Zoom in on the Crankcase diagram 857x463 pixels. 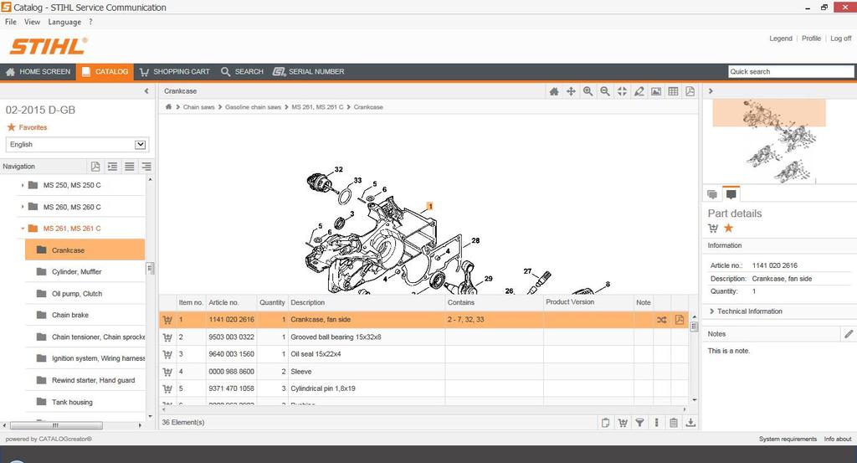[x=588, y=91]
